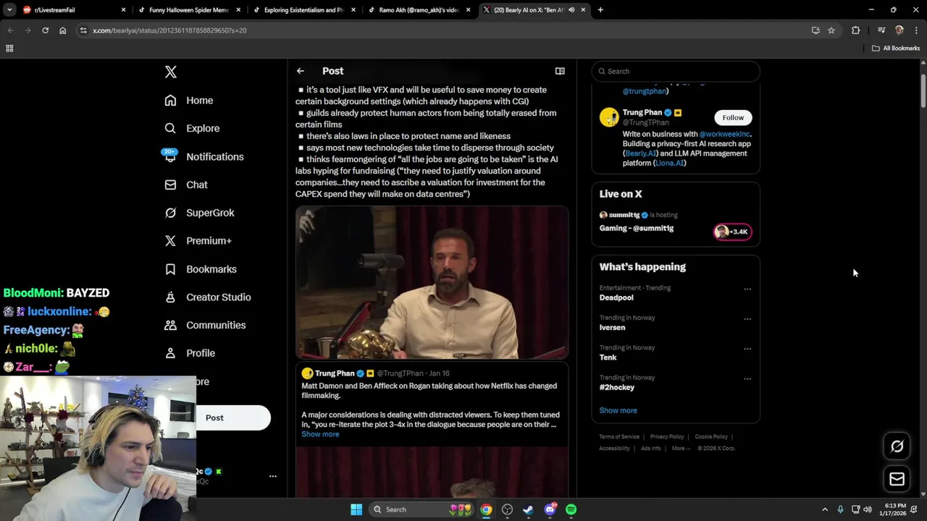
Task: Bookmark this page with the star icon
Action: click(831, 30)
